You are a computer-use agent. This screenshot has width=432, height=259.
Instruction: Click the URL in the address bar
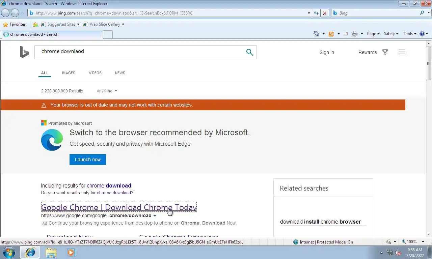[x=114, y=13]
